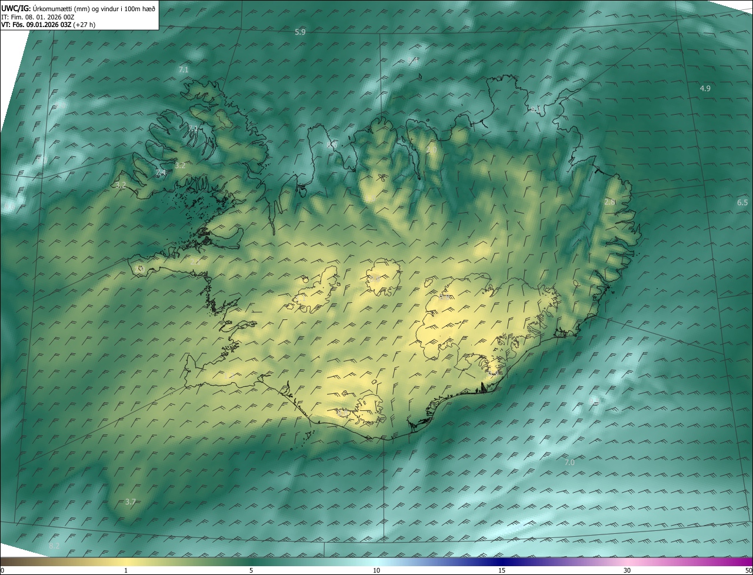Click the 6.5 value label on the map
Screen dimensions: 753x575
pyautogui.click(x=742, y=202)
